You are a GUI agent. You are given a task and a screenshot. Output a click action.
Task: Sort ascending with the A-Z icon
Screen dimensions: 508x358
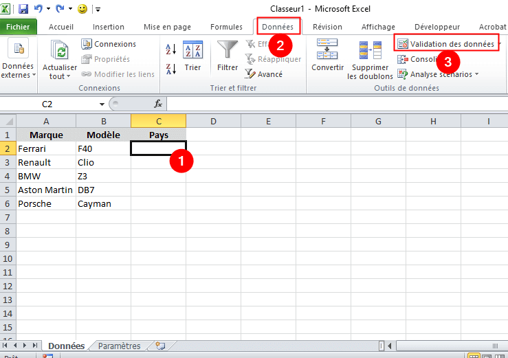click(170, 49)
